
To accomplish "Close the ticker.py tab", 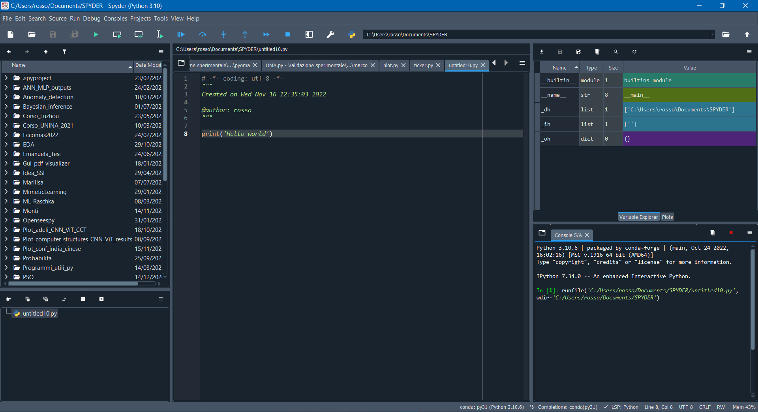I will click(x=438, y=66).
